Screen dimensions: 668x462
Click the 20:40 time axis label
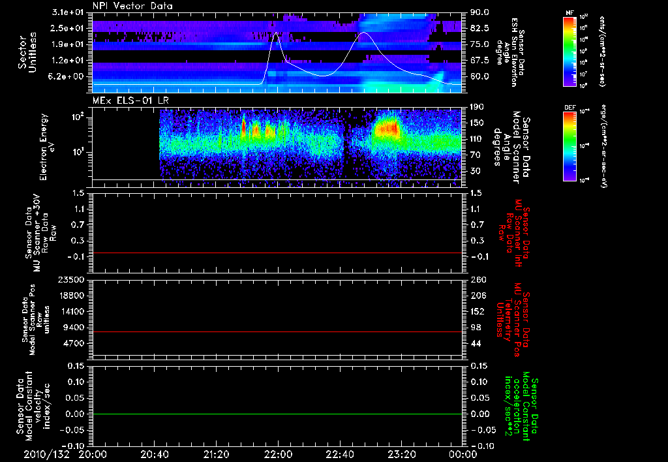(x=154, y=454)
